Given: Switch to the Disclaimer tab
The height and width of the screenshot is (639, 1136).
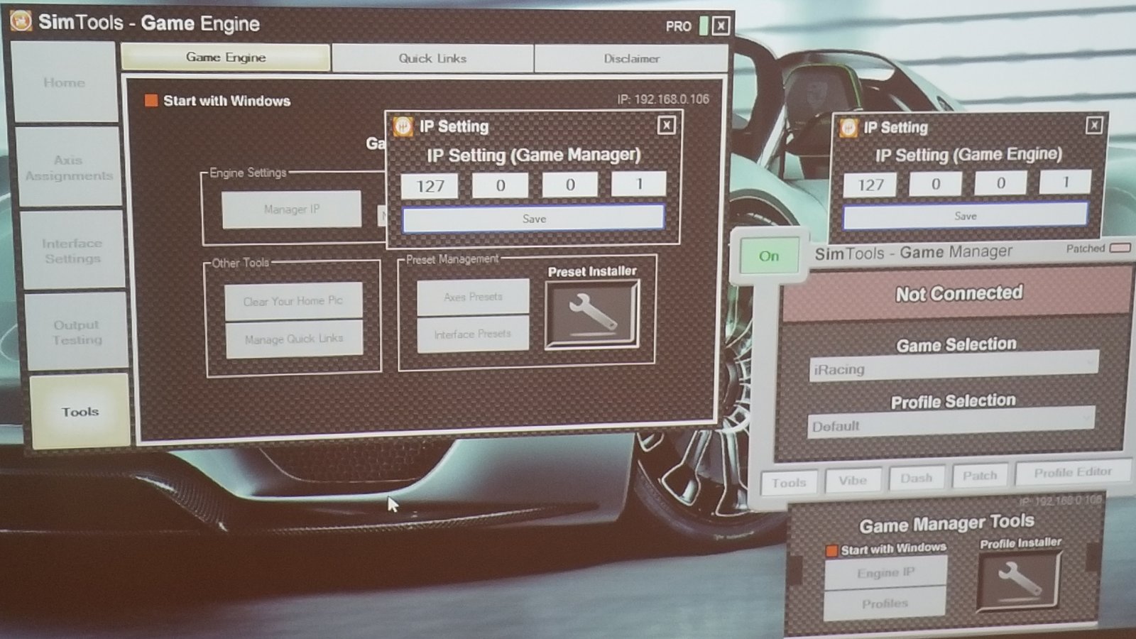Looking at the screenshot, I should (x=631, y=59).
